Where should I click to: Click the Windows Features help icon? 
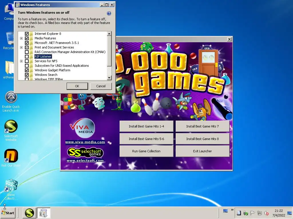(x=109, y=13)
